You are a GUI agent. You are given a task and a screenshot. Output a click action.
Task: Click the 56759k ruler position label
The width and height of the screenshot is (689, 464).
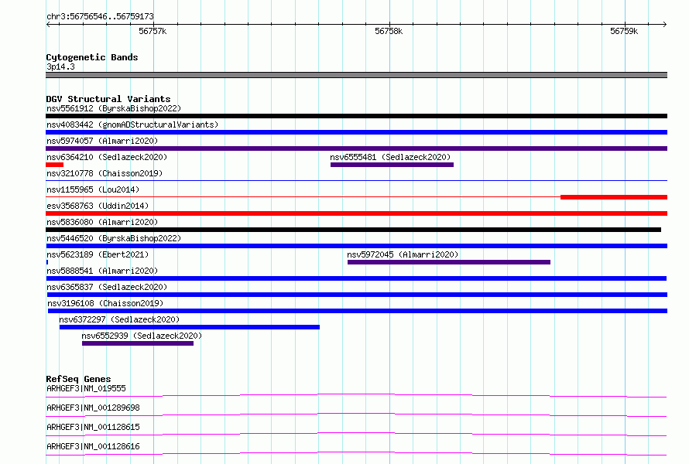click(x=624, y=31)
